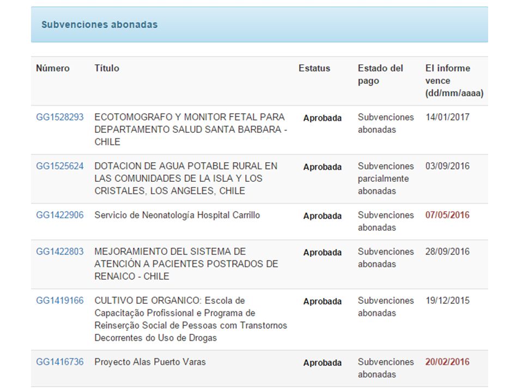Click 'Aprobada' status in GG1528293 row

322,118
